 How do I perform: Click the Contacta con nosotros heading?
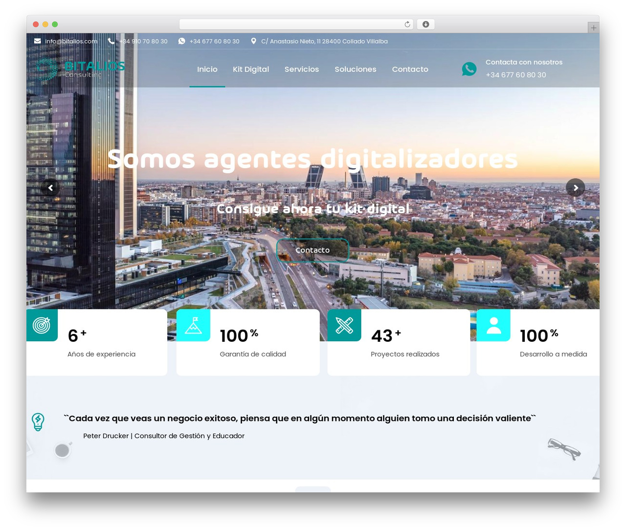(x=524, y=62)
